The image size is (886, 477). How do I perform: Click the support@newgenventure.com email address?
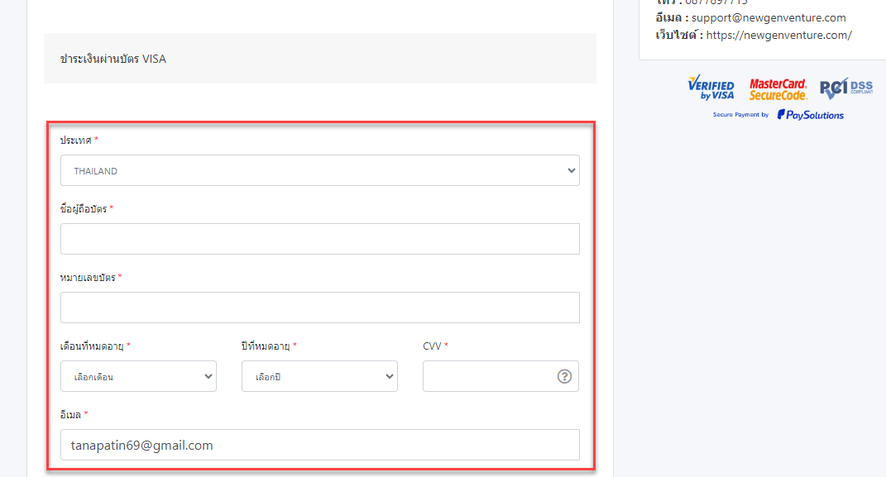pyautogui.click(x=769, y=17)
